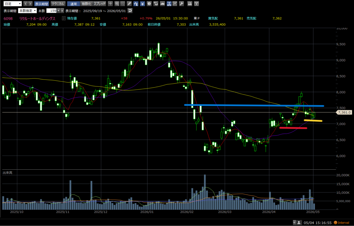This screenshot has width=354, height=226.
Task: Expand the 本数指定 dropdown
Action: coord(27,11)
